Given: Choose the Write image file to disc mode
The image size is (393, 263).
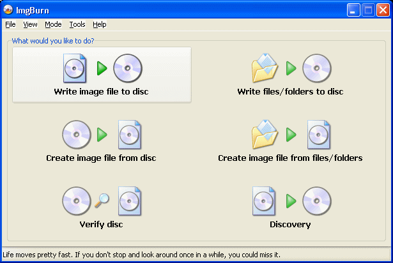Looking at the screenshot, I should (102, 75).
